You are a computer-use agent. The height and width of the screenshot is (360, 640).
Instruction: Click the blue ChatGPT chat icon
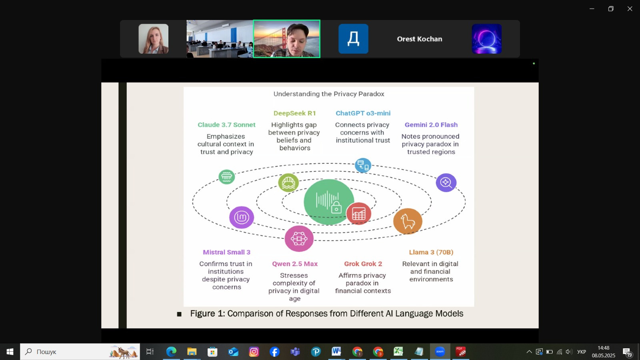click(x=363, y=165)
